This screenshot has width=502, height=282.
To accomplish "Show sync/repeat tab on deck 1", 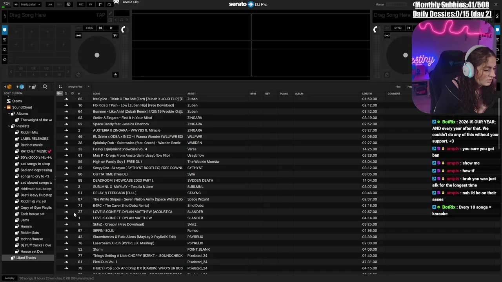I will tap(5, 60).
